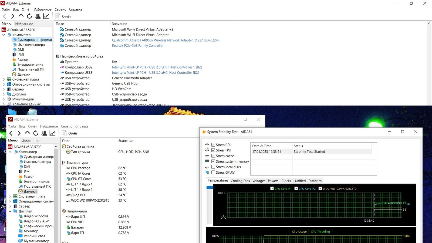Open graph icon in lower AIDA64 toolbar
This screenshot has height=243, width=432.
[x=52, y=133]
